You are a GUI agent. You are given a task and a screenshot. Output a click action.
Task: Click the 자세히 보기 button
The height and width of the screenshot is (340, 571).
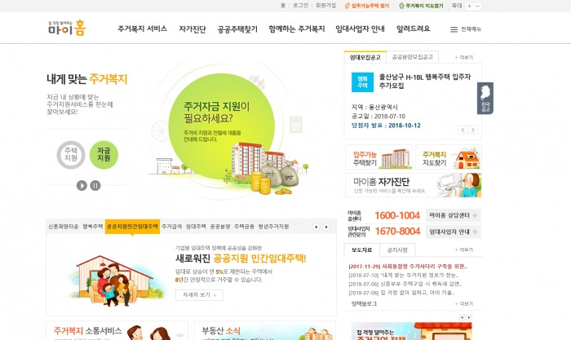(x=199, y=295)
